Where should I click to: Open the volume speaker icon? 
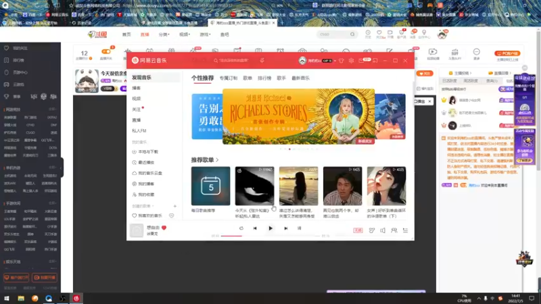(383, 230)
